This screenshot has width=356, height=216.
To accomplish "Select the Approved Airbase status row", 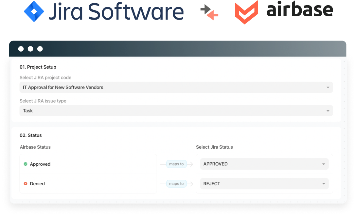I will point(88,164).
